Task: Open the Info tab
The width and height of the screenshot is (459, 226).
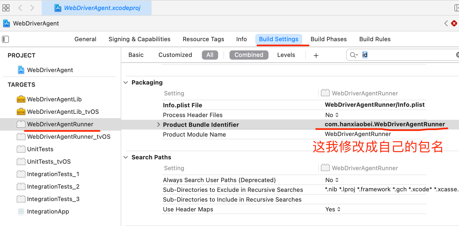Action: (241, 39)
